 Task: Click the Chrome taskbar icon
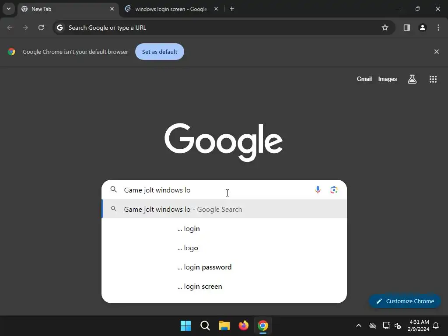pyautogui.click(x=263, y=325)
